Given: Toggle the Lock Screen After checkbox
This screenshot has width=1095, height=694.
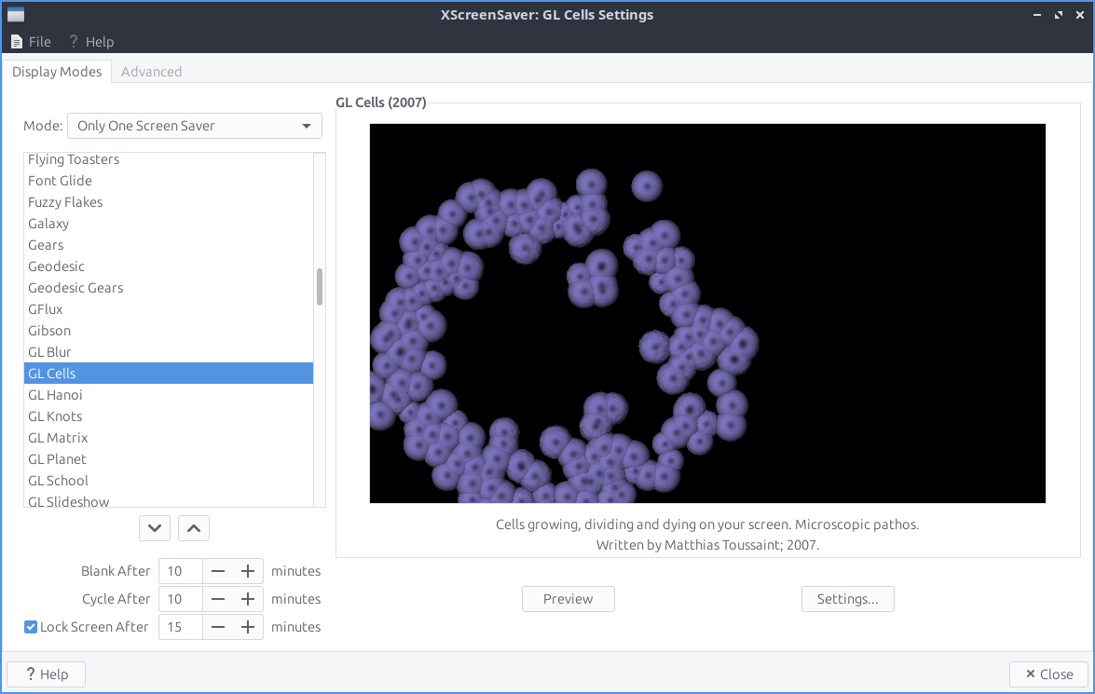Looking at the screenshot, I should pyautogui.click(x=31, y=627).
